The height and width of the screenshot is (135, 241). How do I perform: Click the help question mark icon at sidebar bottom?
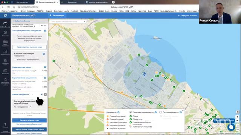point(5,124)
